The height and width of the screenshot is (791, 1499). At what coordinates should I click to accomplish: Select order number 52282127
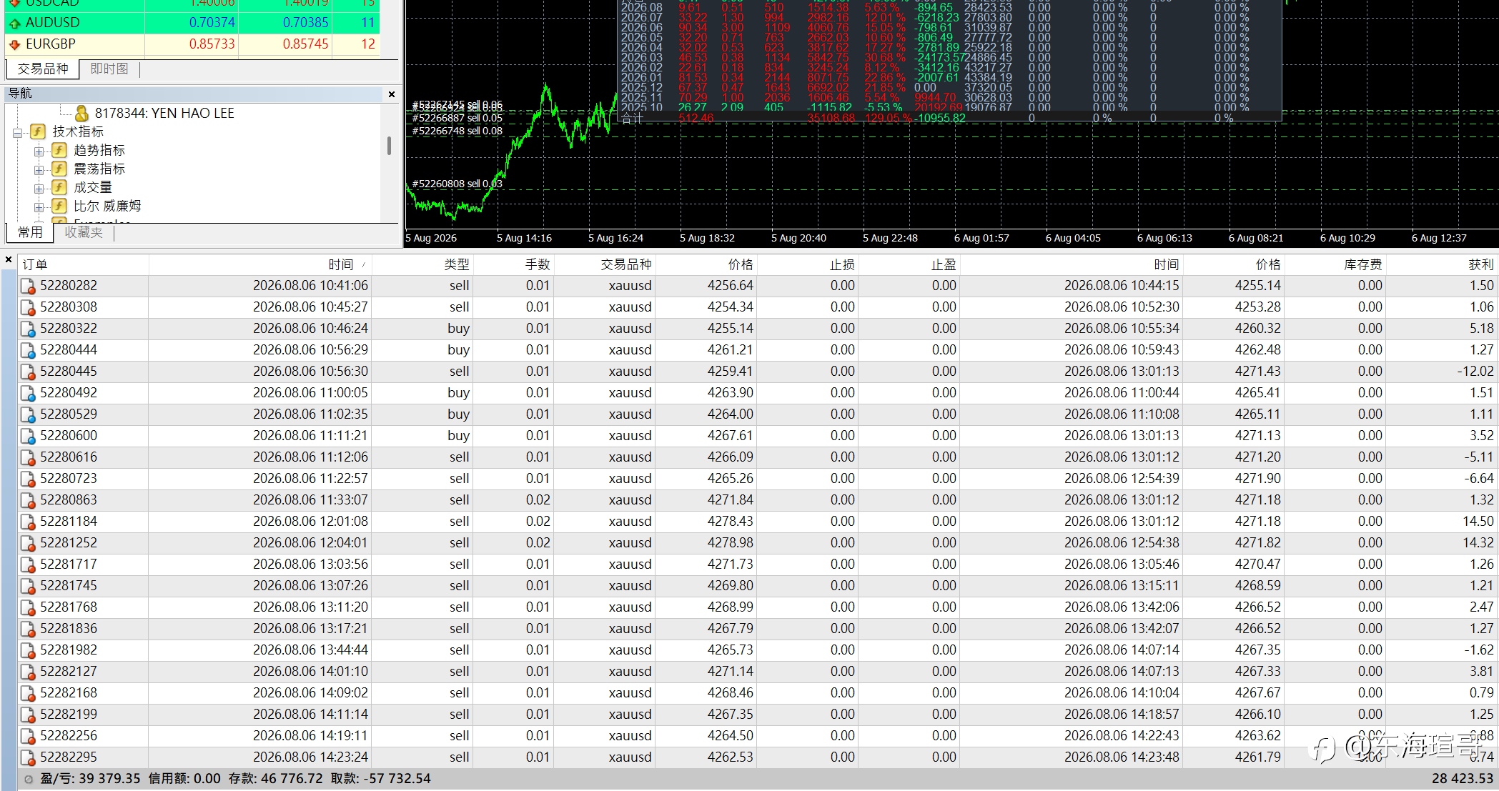tap(69, 672)
